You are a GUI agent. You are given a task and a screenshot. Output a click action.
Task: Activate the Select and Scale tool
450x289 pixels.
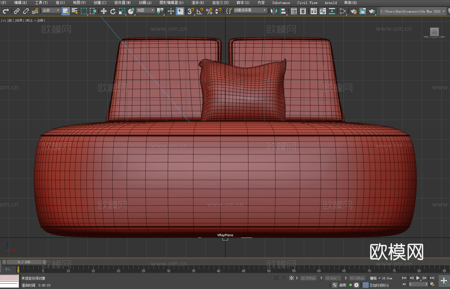click(x=122, y=11)
